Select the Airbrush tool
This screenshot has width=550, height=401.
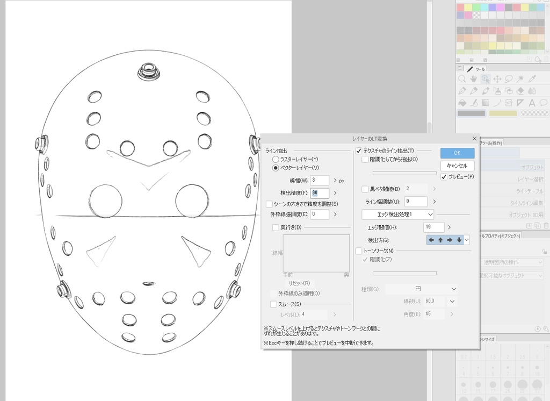[x=497, y=91]
